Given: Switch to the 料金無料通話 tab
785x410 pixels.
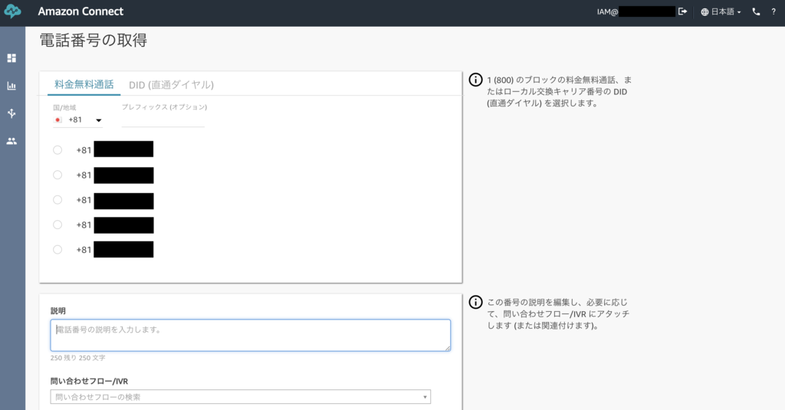Looking at the screenshot, I should tap(84, 84).
